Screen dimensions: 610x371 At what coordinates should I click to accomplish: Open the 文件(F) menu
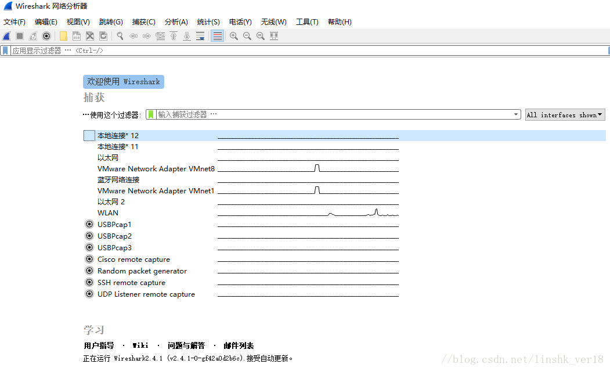click(15, 22)
